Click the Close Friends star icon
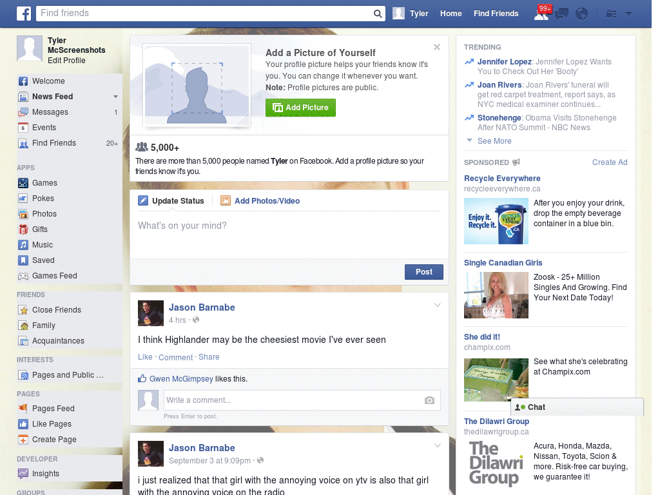The image size is (660, 495). (23, 310)
